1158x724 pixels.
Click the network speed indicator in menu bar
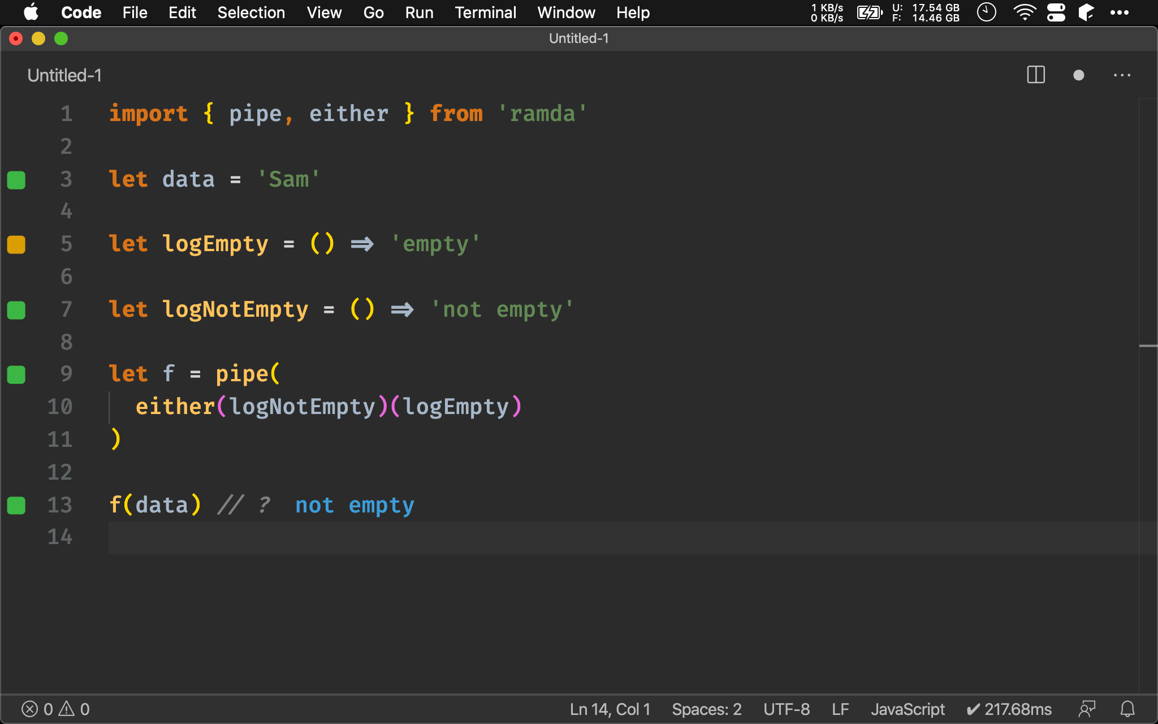pos(827,12)
